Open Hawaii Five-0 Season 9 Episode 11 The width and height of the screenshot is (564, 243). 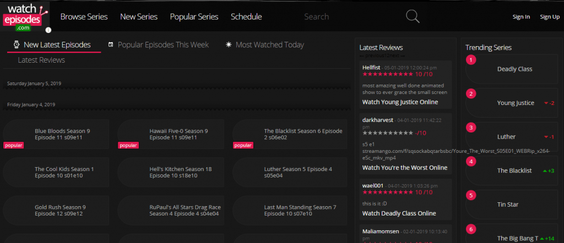(x=171, y=134)
